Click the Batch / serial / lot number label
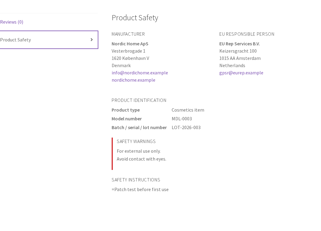 pyautogui.click(x=139, y=128)
